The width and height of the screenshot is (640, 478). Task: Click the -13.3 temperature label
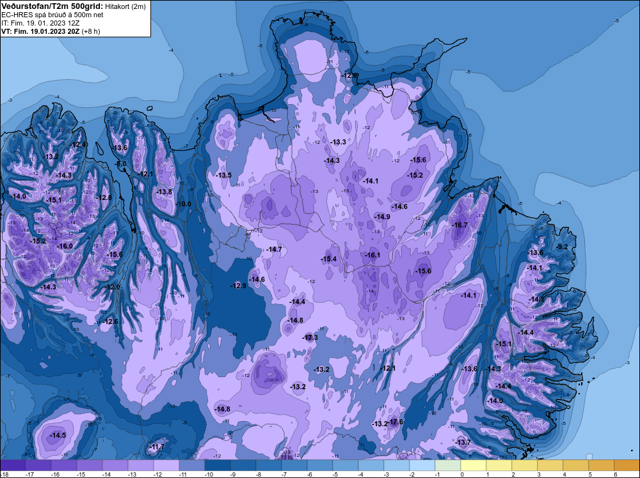coord(338,142)
